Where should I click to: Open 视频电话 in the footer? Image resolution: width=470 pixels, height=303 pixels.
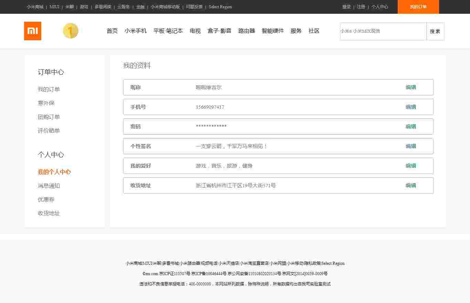click(209, 263)
